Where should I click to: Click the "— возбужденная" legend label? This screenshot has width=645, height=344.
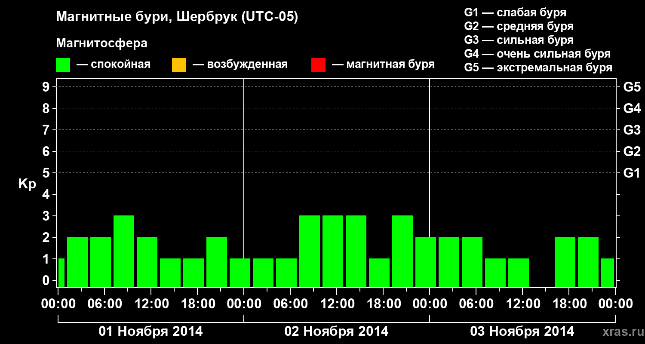point(240,64)
